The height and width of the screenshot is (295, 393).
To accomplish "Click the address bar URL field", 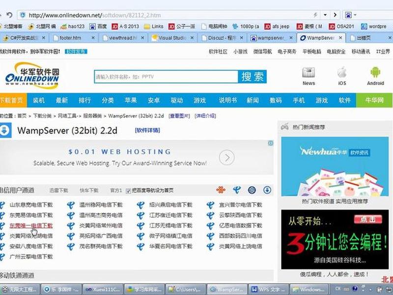I will tap(166, 15).
